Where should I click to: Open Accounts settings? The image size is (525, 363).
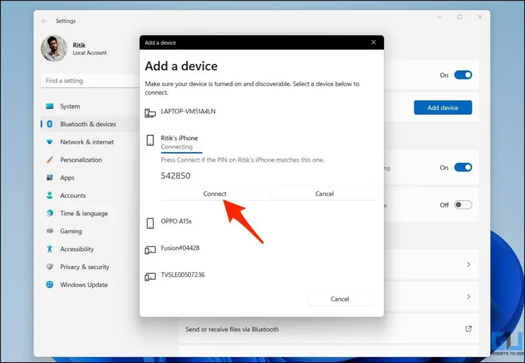tap(73, 195)
